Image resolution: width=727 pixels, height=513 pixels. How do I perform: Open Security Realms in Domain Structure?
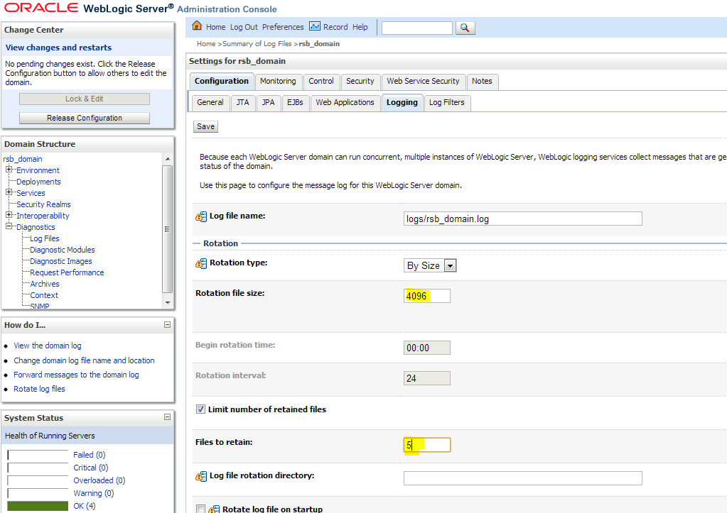(x=43, y=204)
